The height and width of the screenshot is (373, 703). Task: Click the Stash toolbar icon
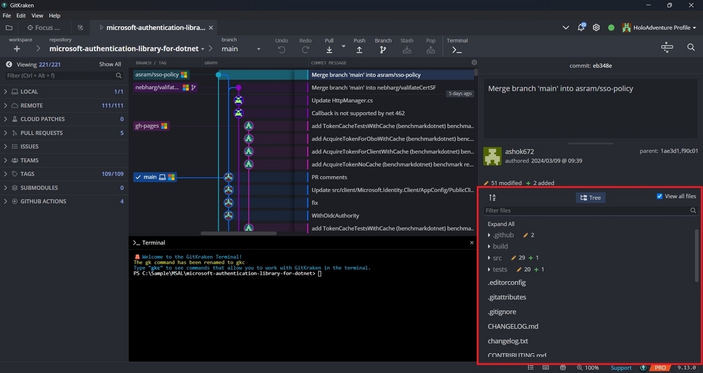tap(407, 50)
